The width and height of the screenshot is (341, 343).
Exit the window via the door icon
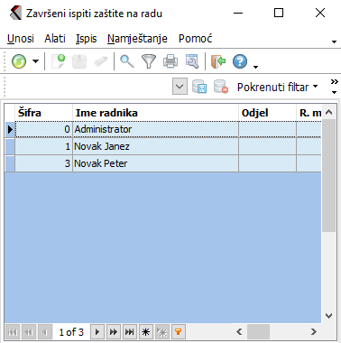point(218,61)
